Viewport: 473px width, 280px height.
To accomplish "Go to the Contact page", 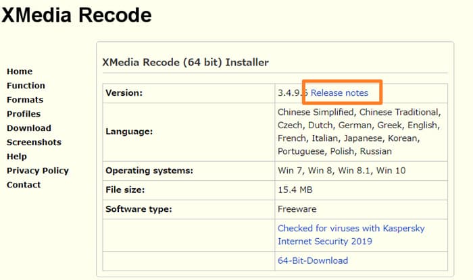I will [x=24, y=185].
